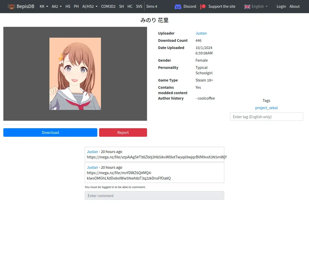Open uploader Justan's profile link
This screenshot has height=258, width=309.
pos(201,33)
